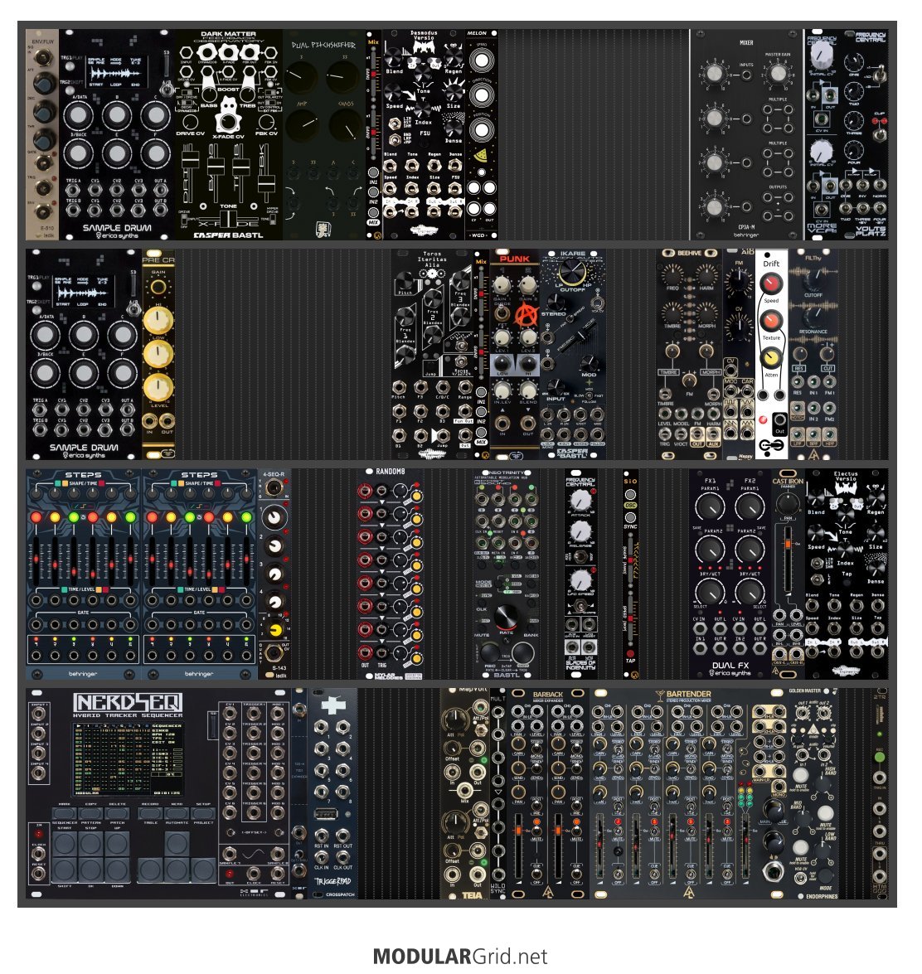The width and height of the screenshot is (922, 974).
Task: Click the SHIFT button on NerdSeq
Action: coord(65,870)
